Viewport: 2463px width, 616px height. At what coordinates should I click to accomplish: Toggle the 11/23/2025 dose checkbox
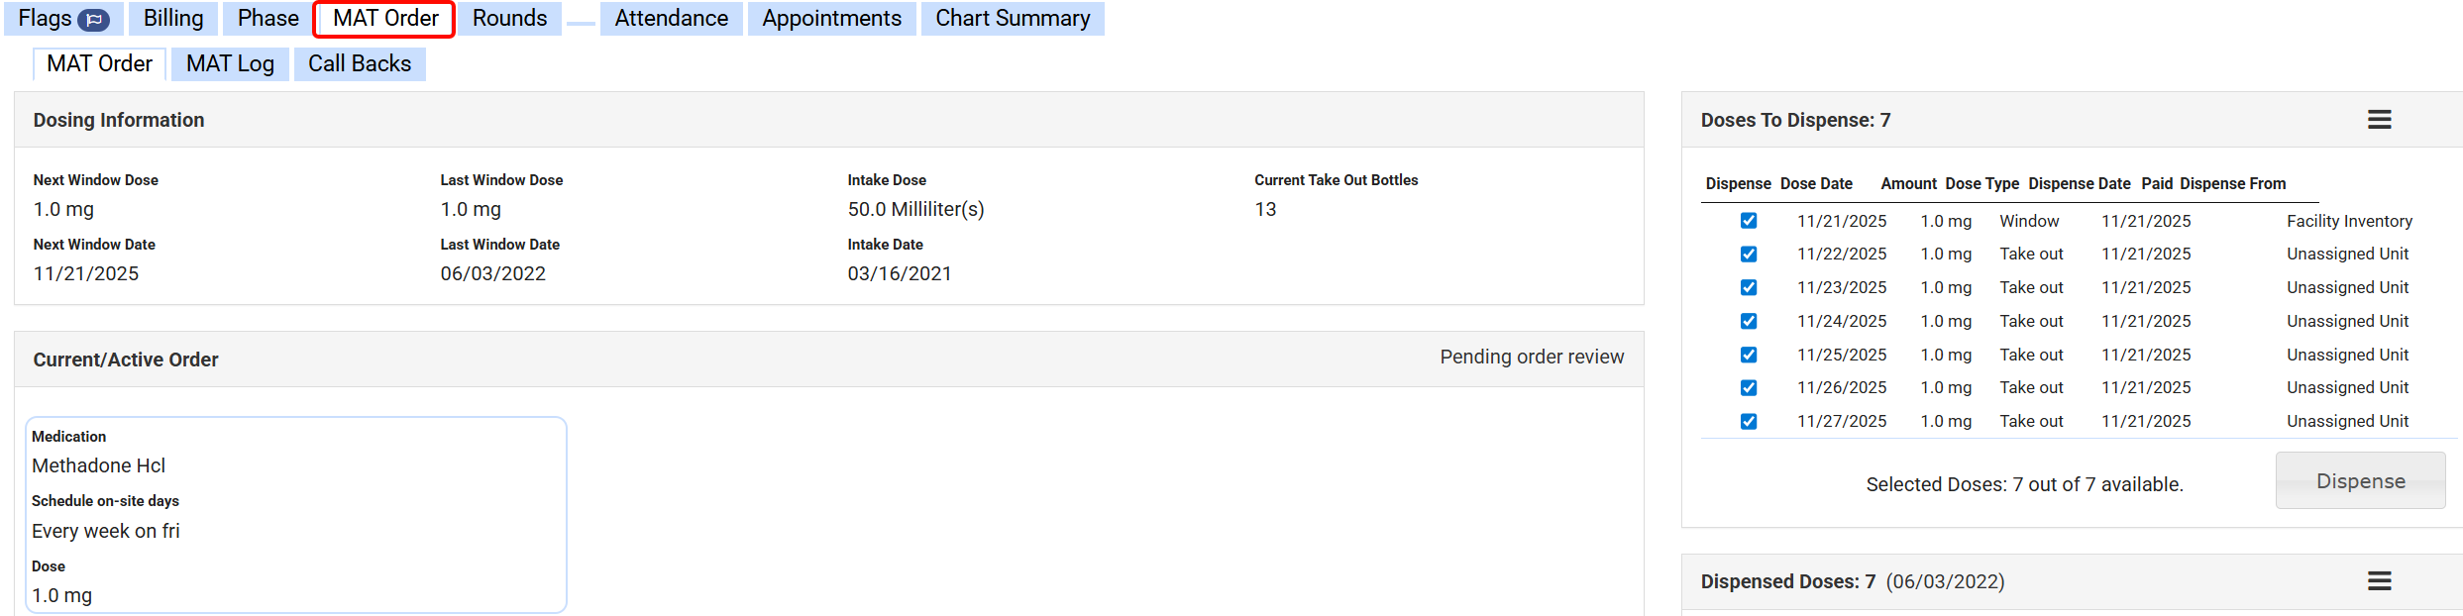pos(1749,287)
